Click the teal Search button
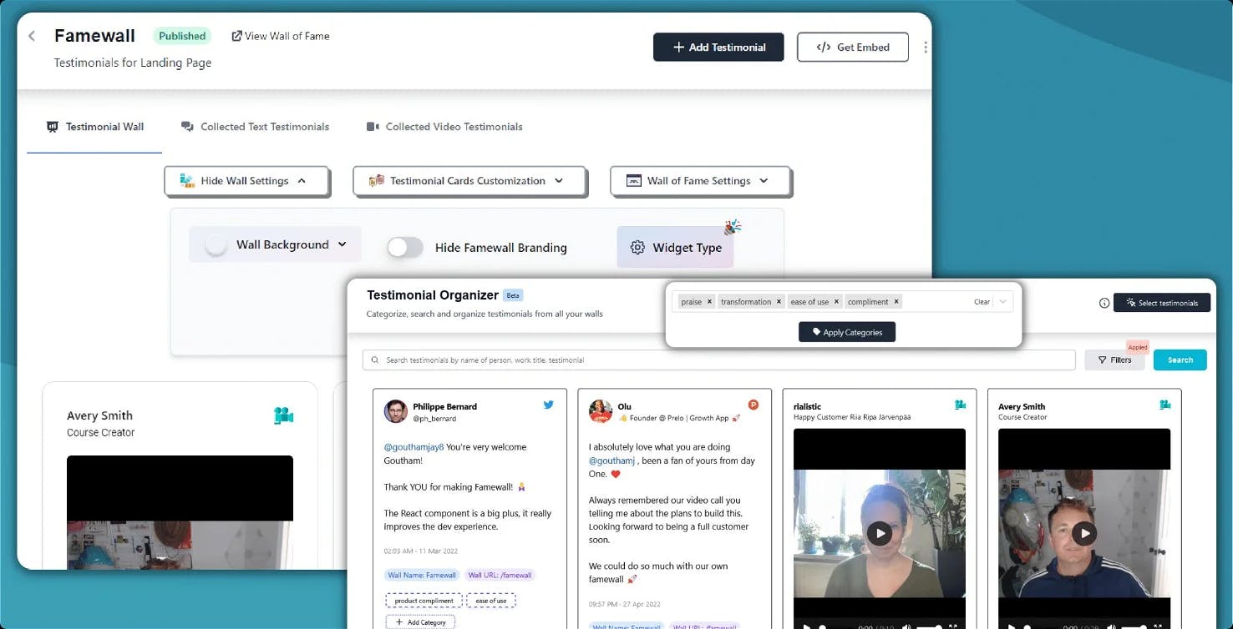This screenshot has height=629, width=1233. tap(1180, 360)
